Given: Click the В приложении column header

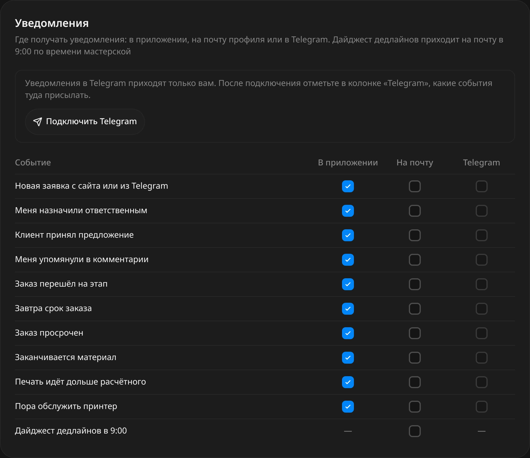Looking at the screenshot, I should 348,162.
